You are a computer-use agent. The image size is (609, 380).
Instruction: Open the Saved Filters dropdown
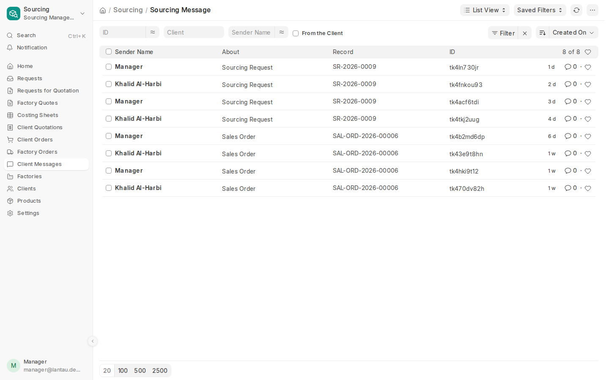pyautogui.click(x=540, y=10)
